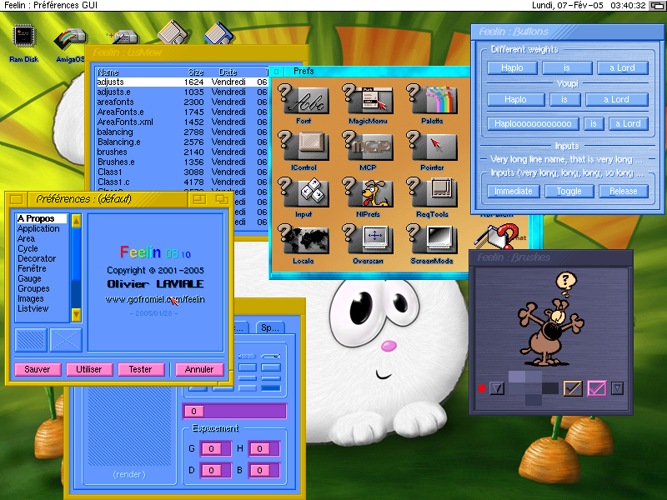Click the up arrow of Préférences list scrollbar

click(x=76, y=221)
